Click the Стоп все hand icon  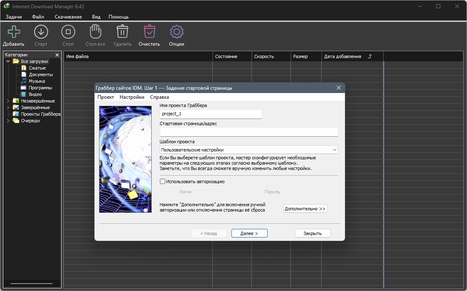(95, 31)
